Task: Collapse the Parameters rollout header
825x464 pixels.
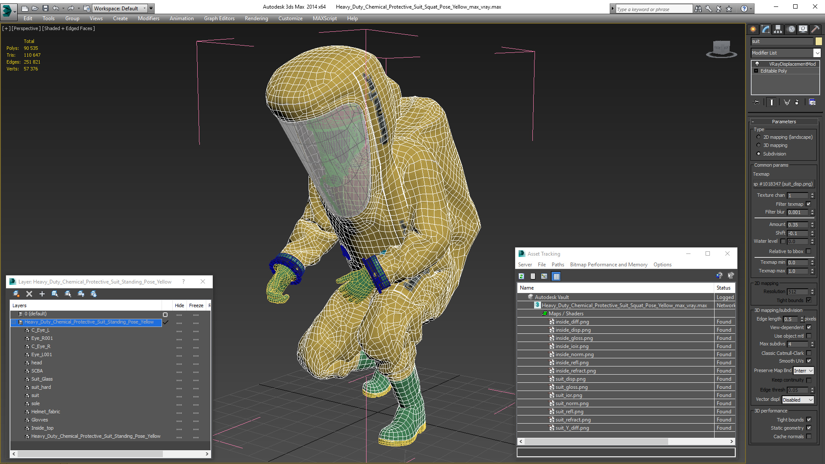Action: coord(784,122)
